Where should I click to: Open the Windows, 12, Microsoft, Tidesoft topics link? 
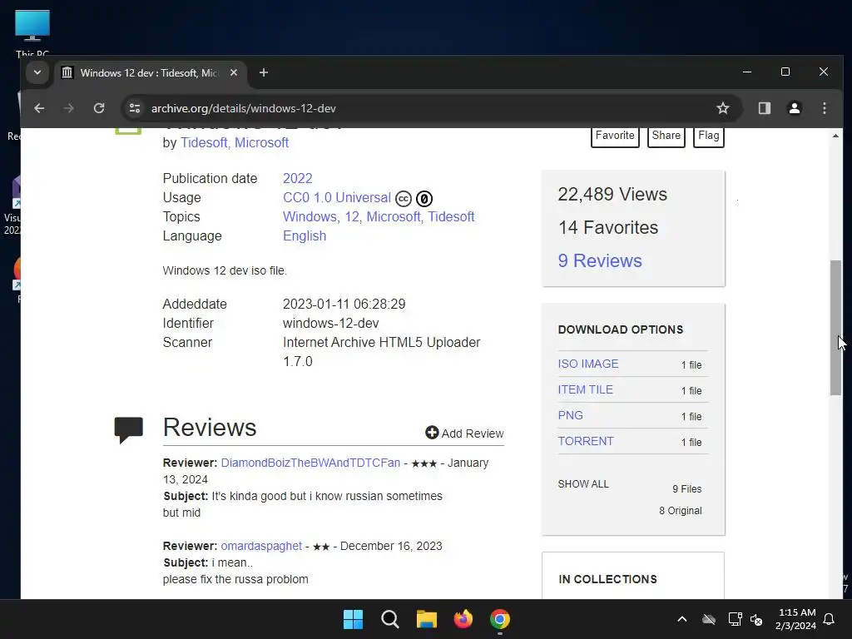pos(379,216)
